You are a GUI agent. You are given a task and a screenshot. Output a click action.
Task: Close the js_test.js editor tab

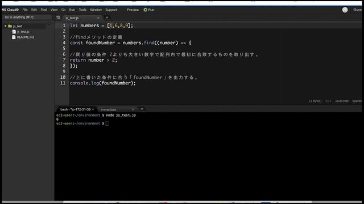click(98, 18)
